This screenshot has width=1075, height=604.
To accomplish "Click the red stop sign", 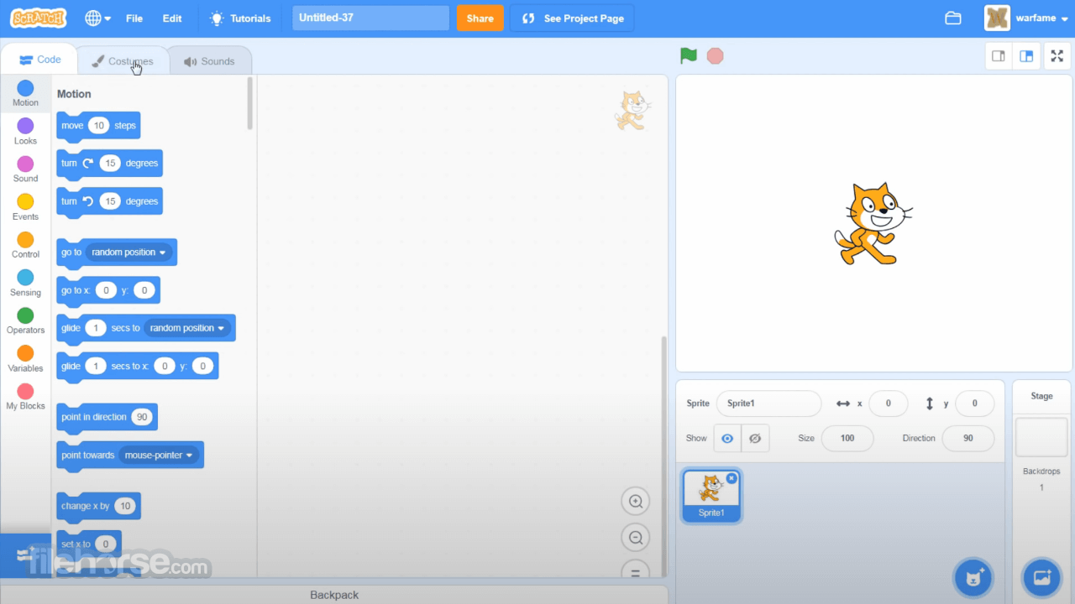I will 715,56.
